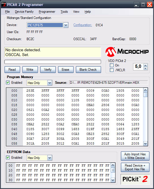Open the Tools menu

pos(64,12)
